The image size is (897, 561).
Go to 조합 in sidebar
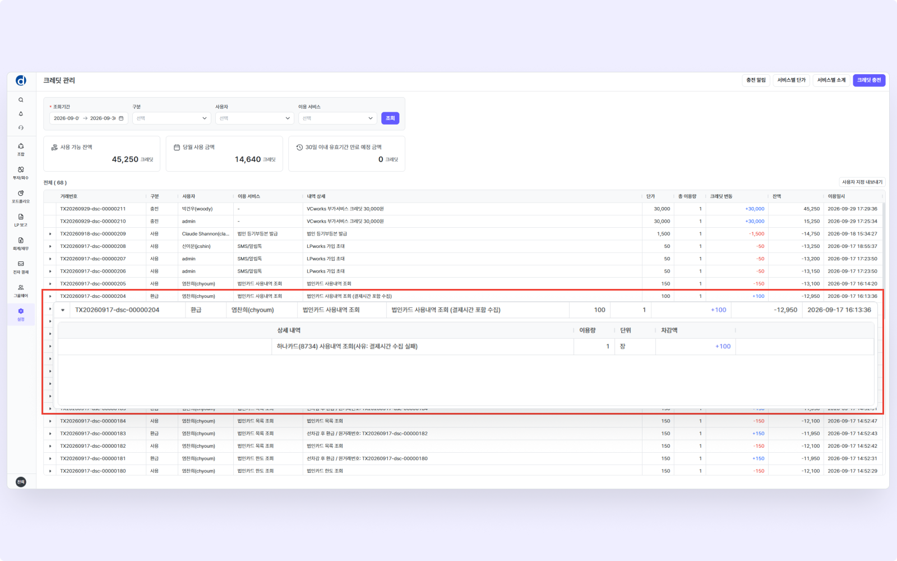[x=21, y=149]
